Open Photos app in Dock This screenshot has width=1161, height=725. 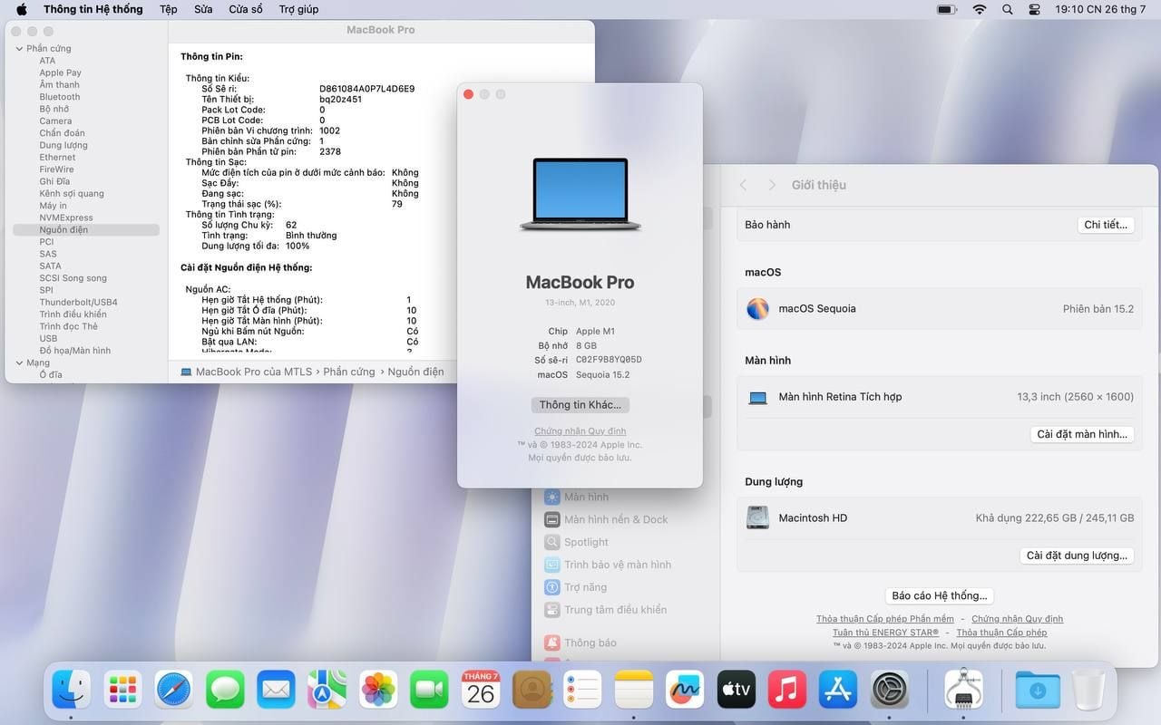click(x=378, y=691)
